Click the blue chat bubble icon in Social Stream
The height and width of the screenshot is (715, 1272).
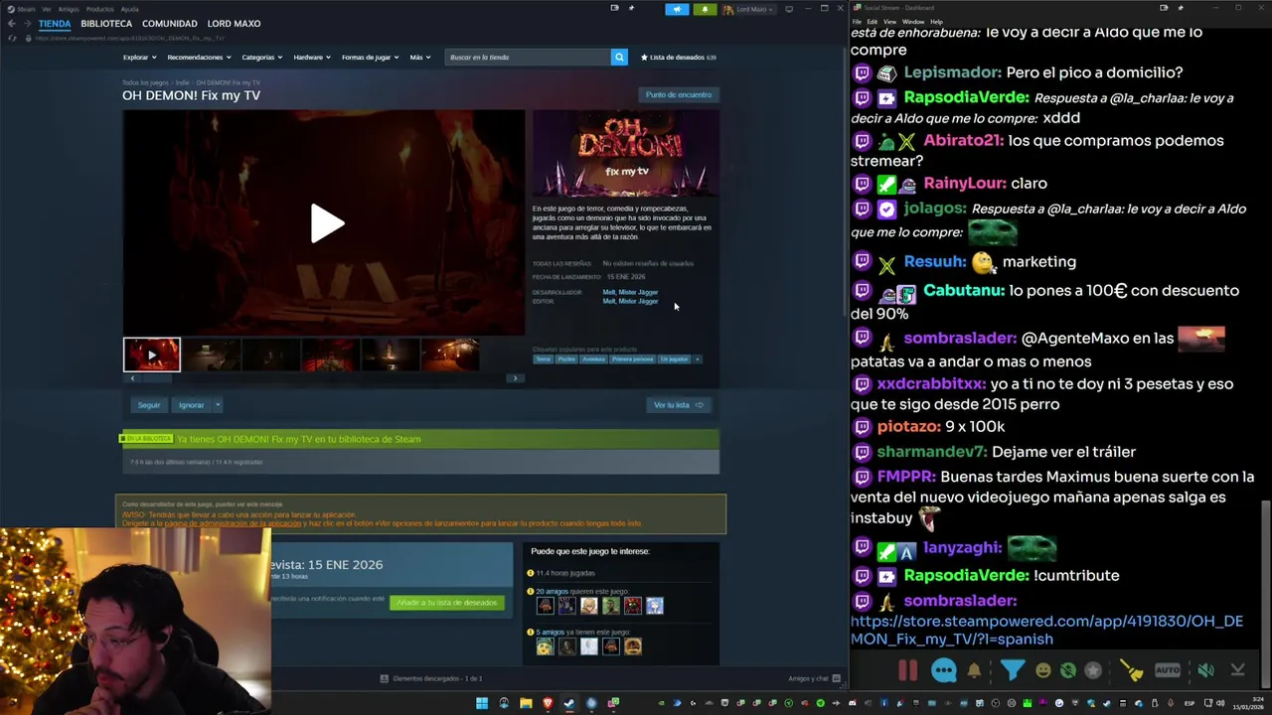click(x=943, y=670)
